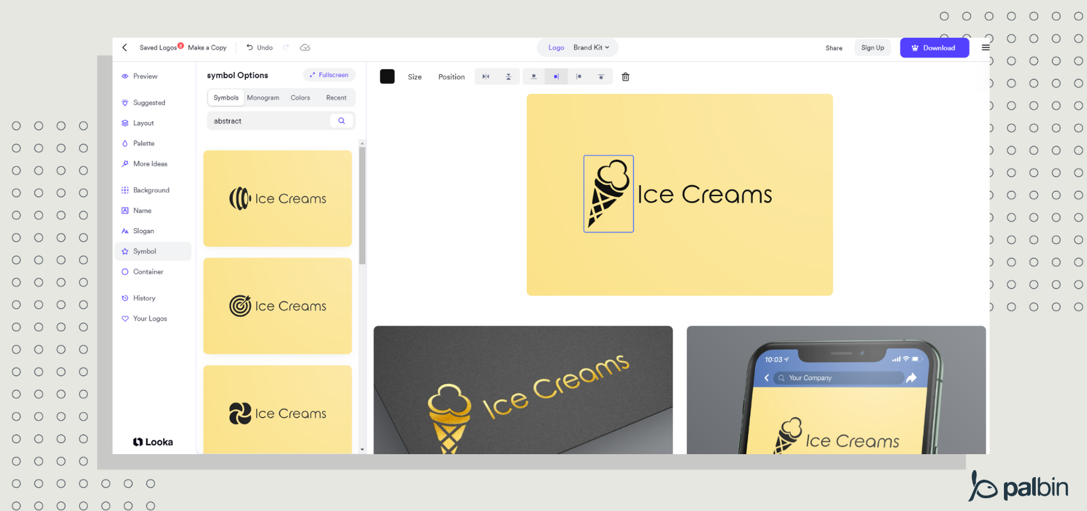Open the hamburger menu
This screenshot has height=511, width=1087.
coord(985,47)
